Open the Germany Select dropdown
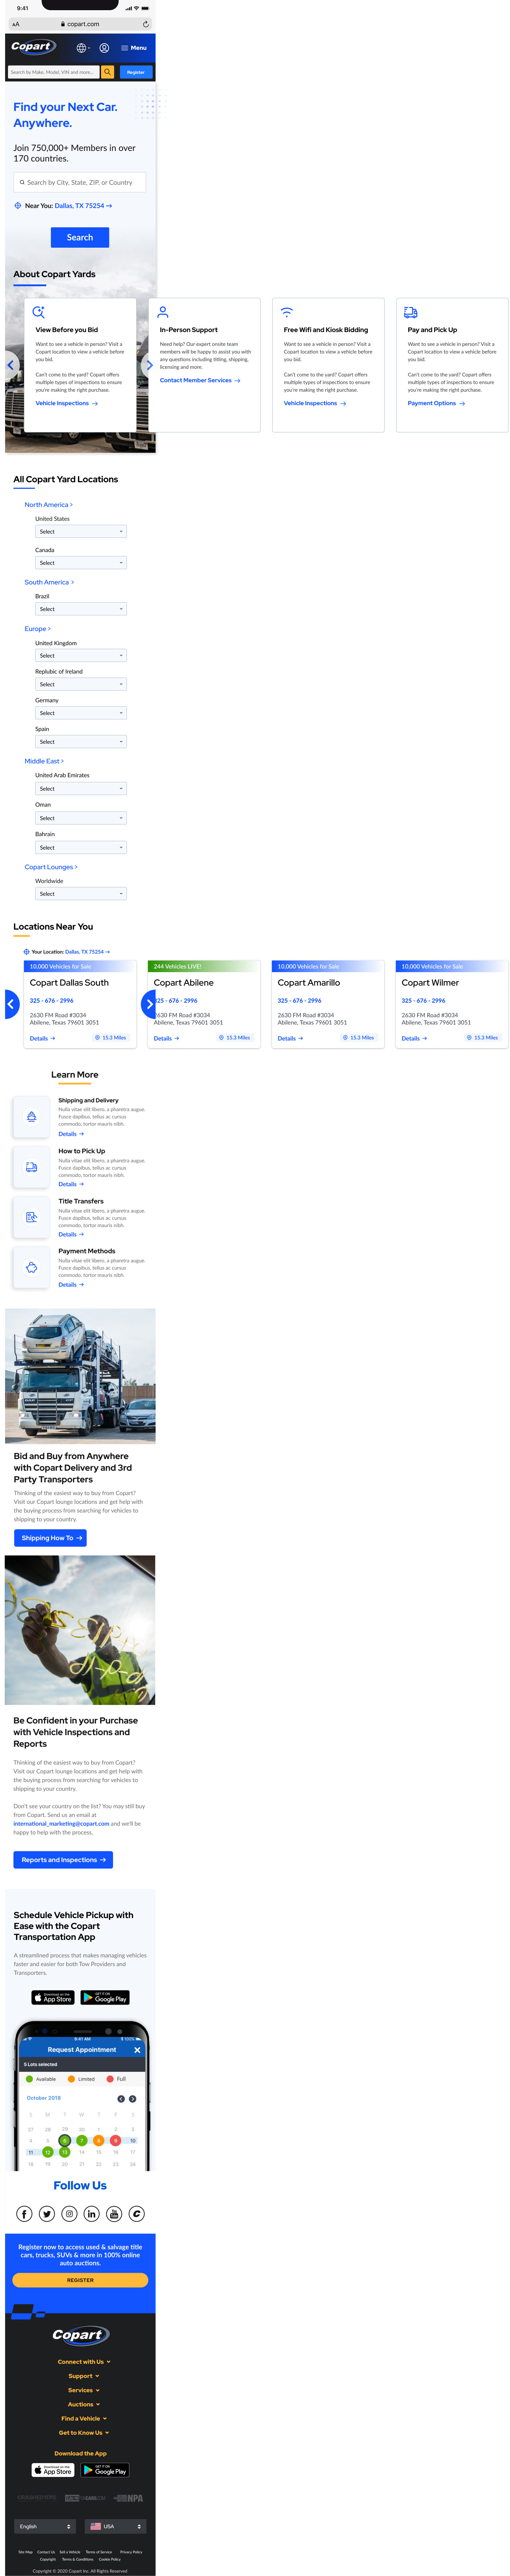Screen dimensions: 510x2576 coord(81,713)
